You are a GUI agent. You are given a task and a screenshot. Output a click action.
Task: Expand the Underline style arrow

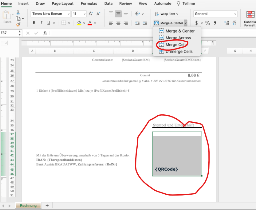(x=54, y=23)
